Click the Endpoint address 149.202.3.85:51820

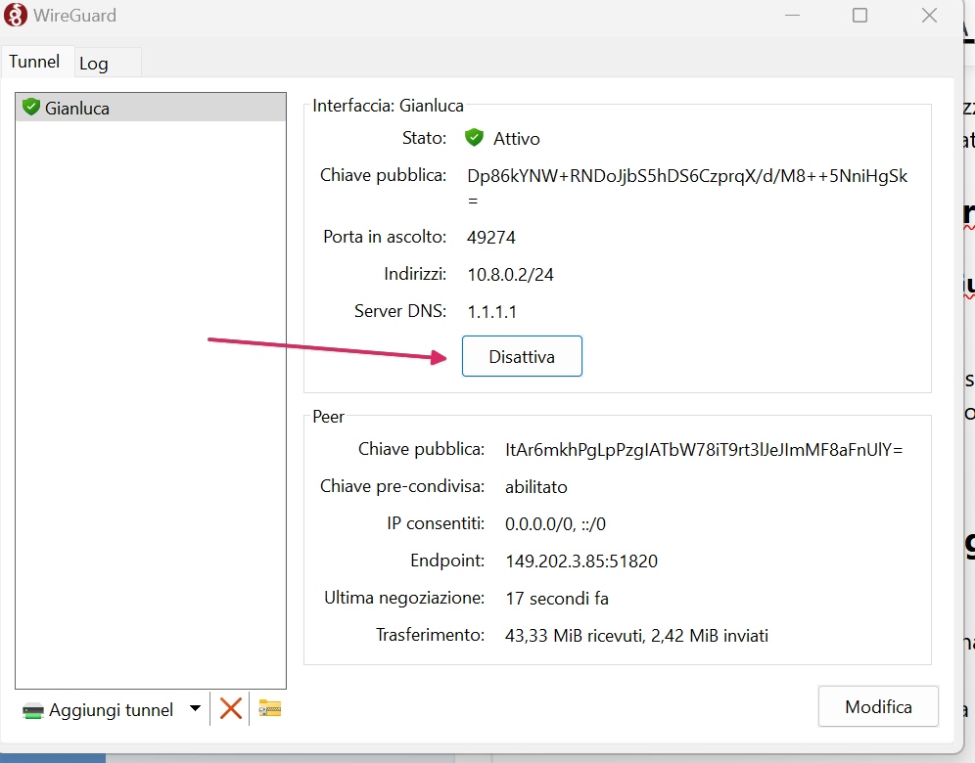[x=580, y=561]
